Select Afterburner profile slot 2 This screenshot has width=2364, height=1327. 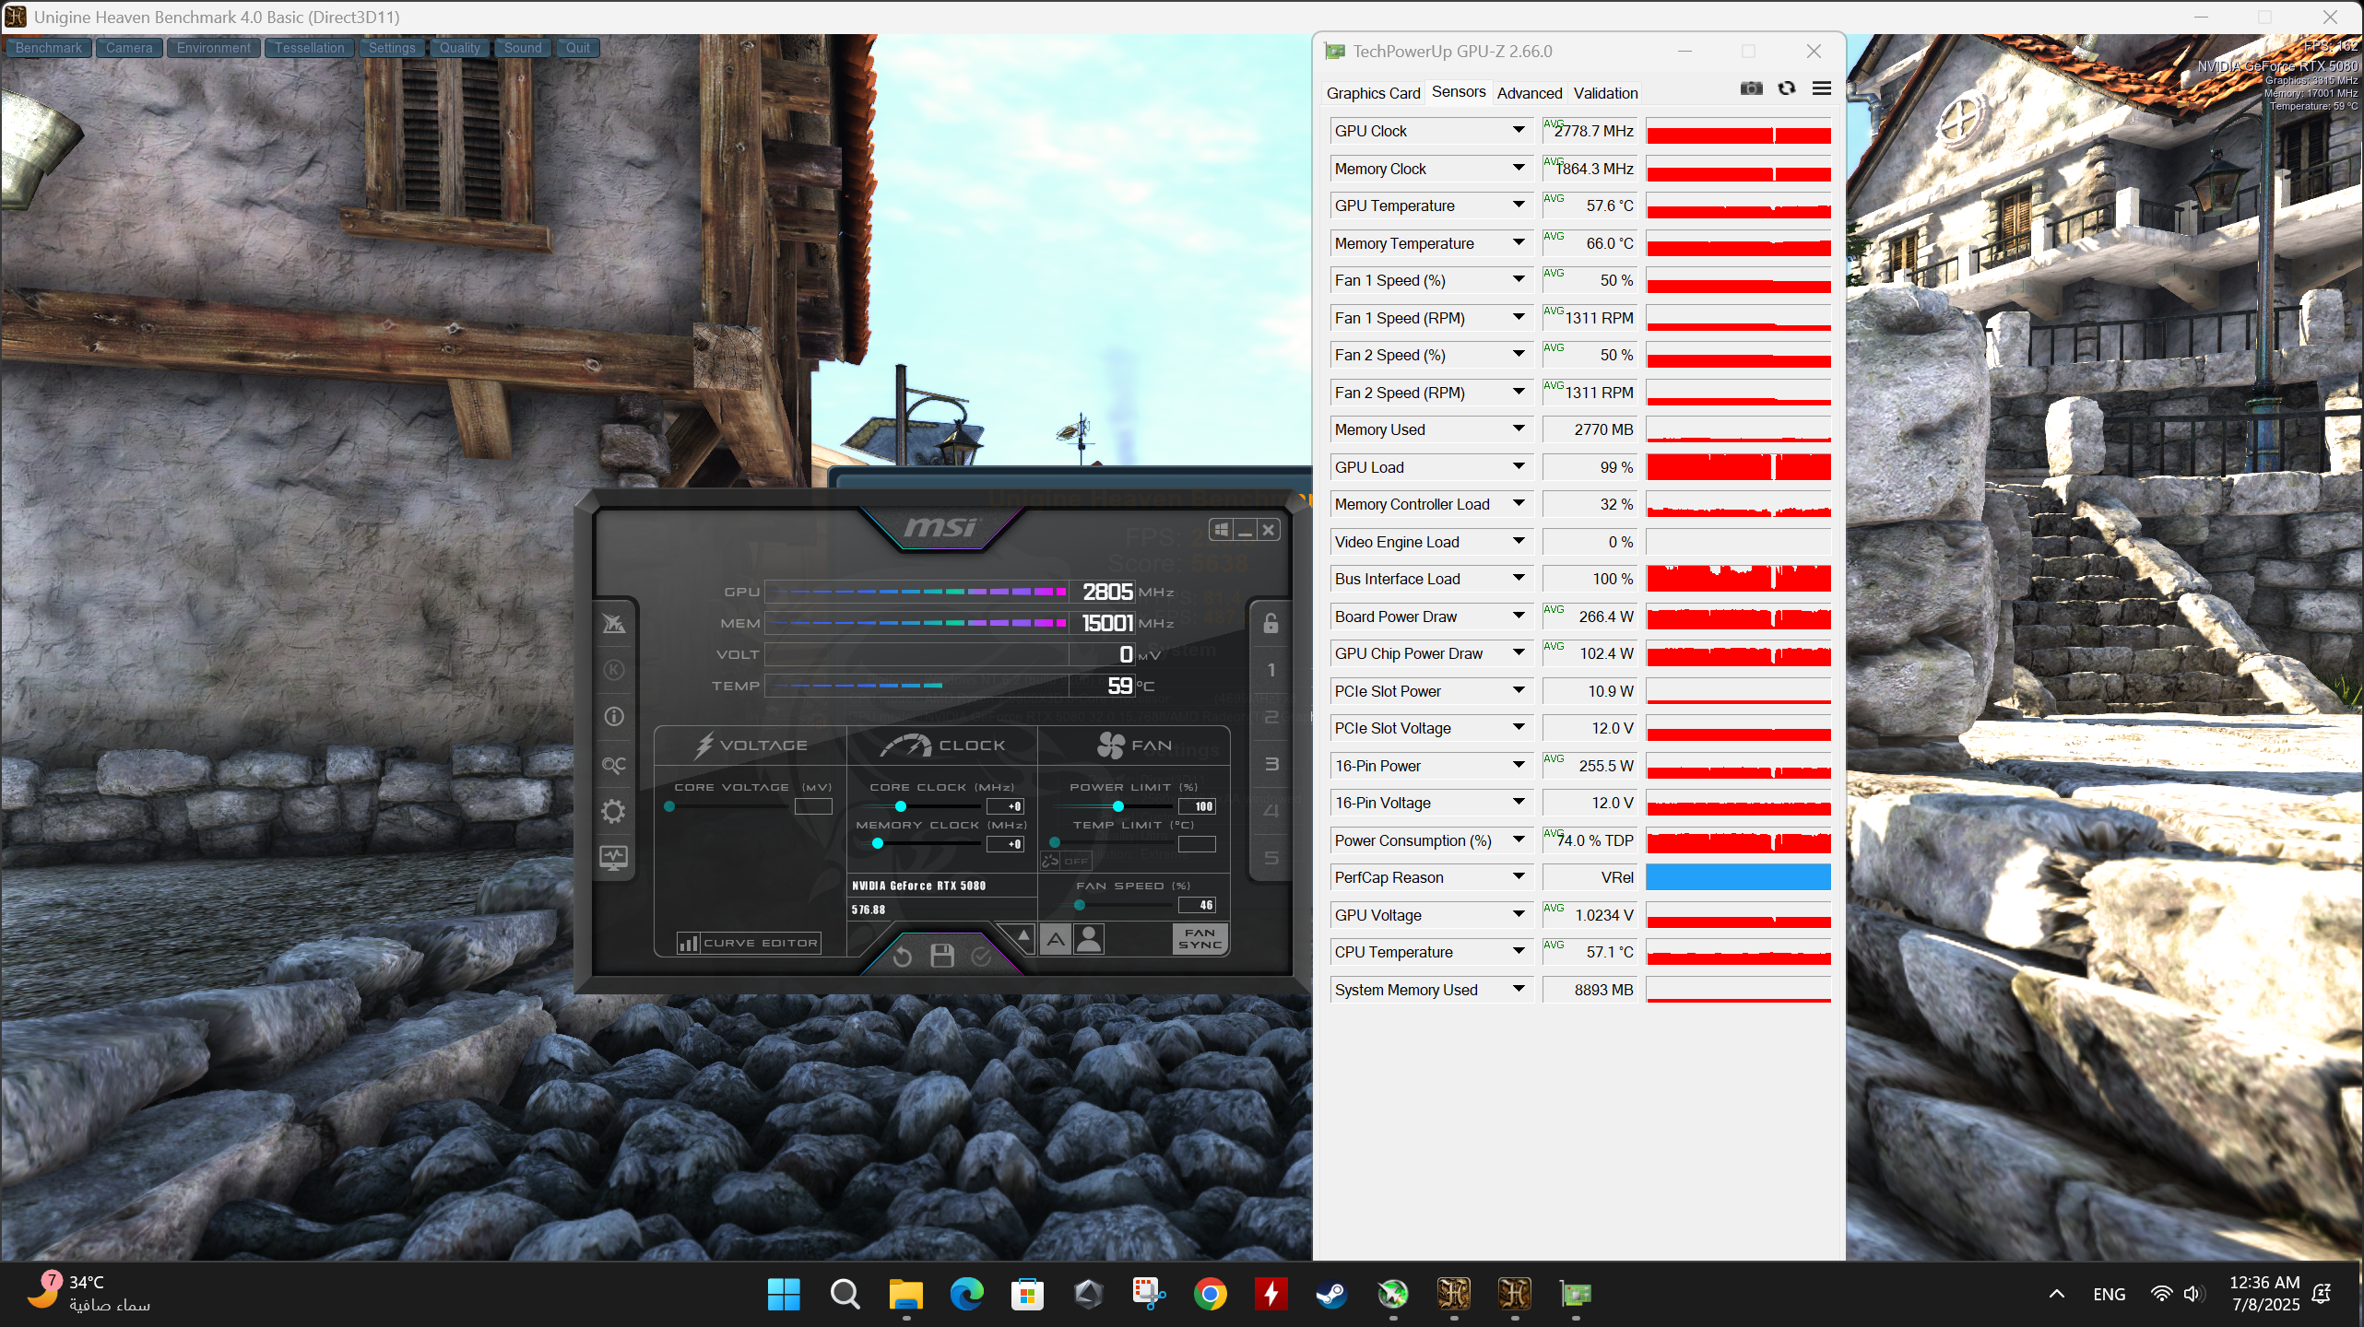(1271, 717)
